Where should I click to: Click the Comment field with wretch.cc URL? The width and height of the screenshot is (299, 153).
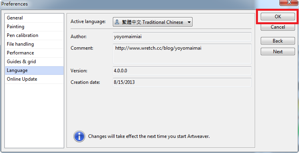click(x=182, y=54)
